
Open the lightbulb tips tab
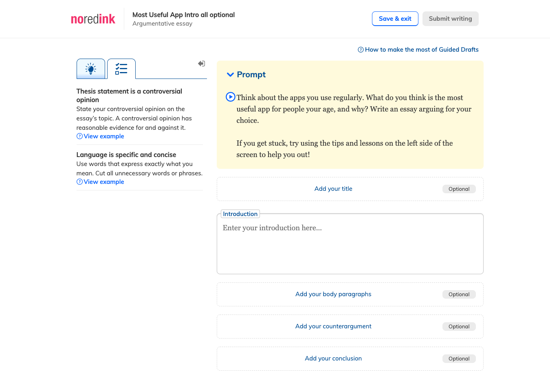coord(91,69)
